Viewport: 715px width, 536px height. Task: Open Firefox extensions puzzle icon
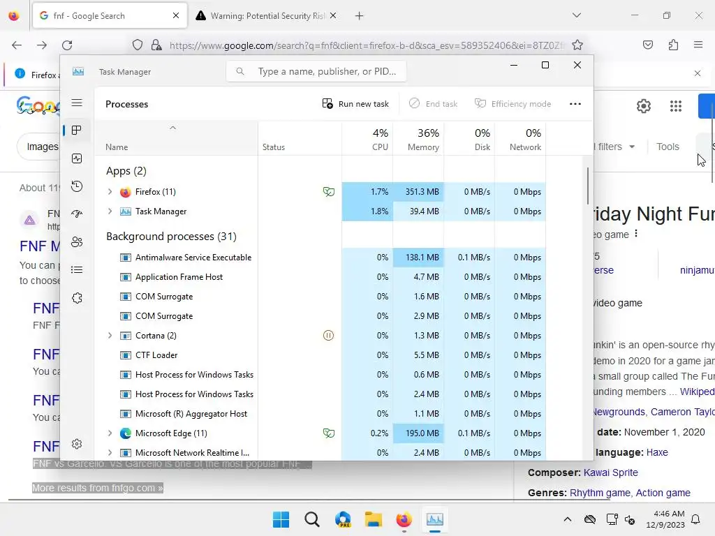pos(673,45)
